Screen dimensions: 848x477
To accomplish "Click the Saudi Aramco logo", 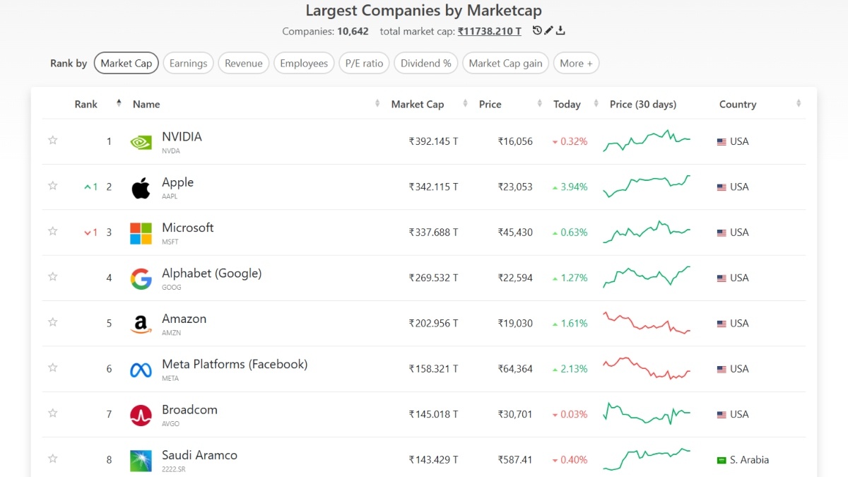I will coord(141,460).
